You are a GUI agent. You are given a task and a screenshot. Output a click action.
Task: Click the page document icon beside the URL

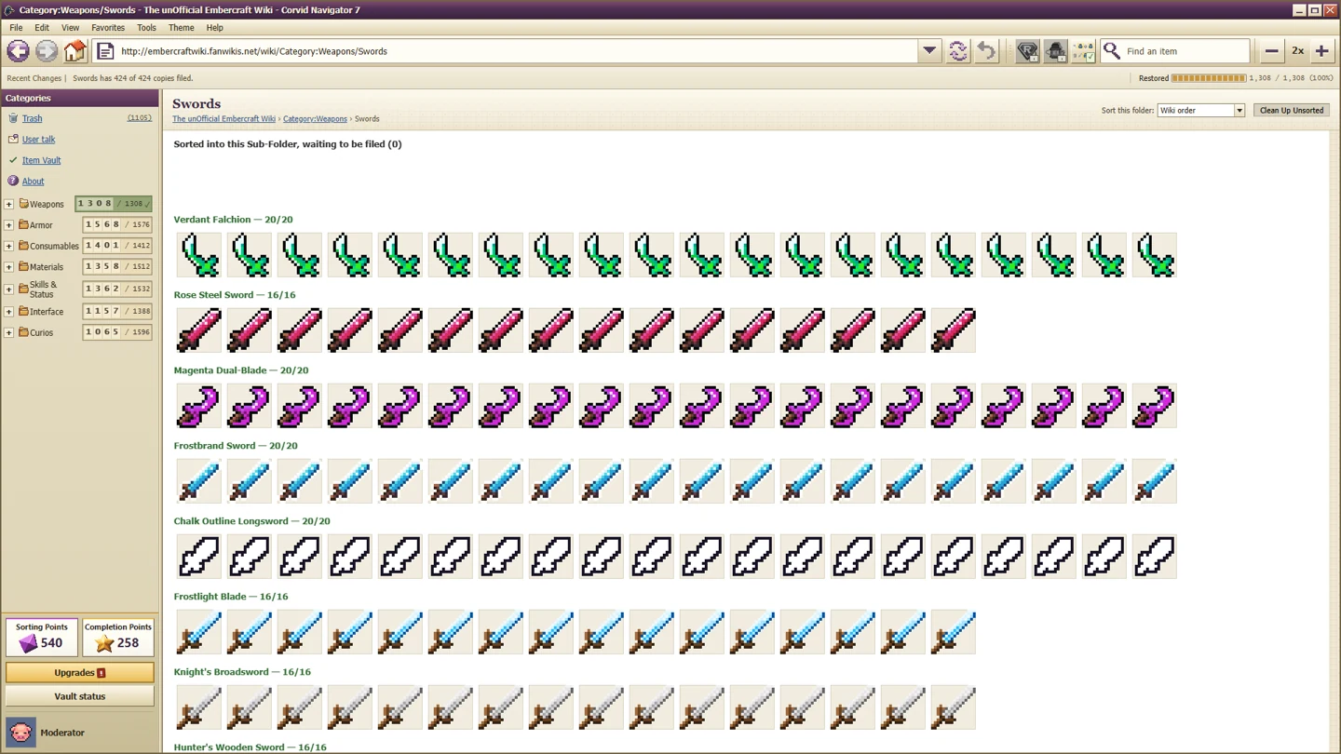[x=105, y=51]
